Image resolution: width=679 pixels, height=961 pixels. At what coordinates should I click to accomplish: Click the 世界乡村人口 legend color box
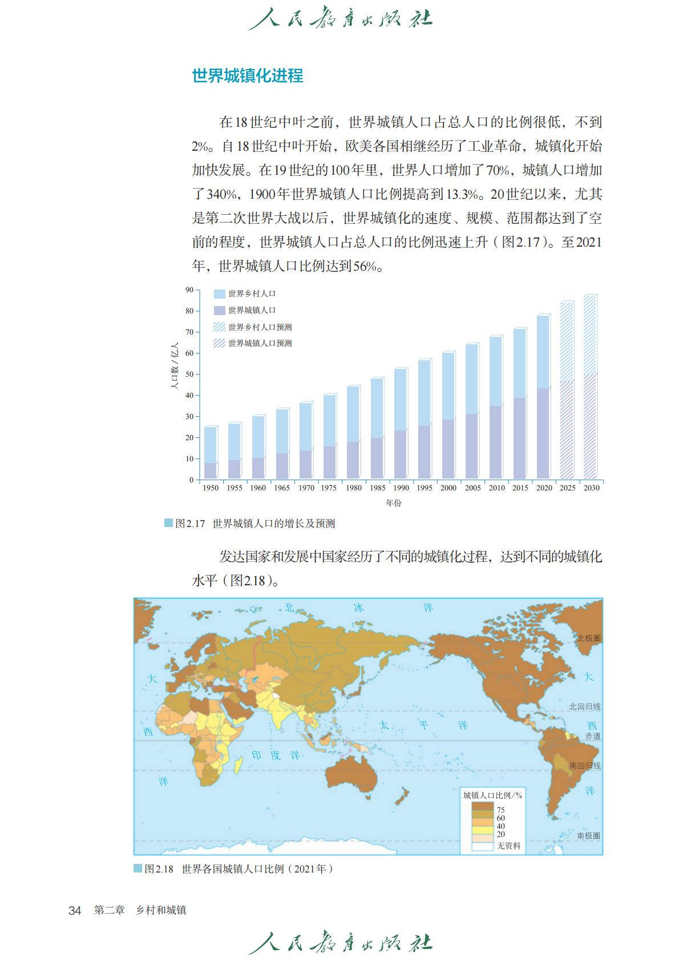(x=219, y=294)
